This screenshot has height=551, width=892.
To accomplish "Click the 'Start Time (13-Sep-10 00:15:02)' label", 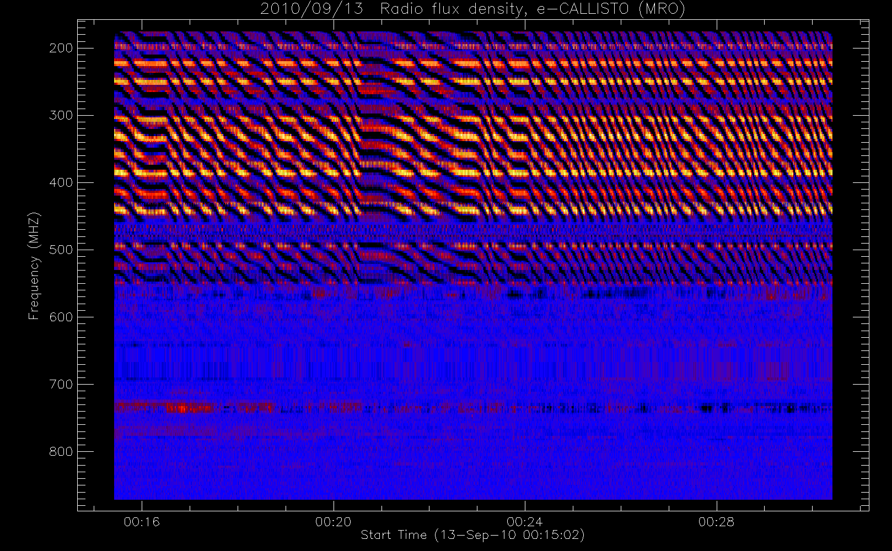I will click(x=472, y=535).
